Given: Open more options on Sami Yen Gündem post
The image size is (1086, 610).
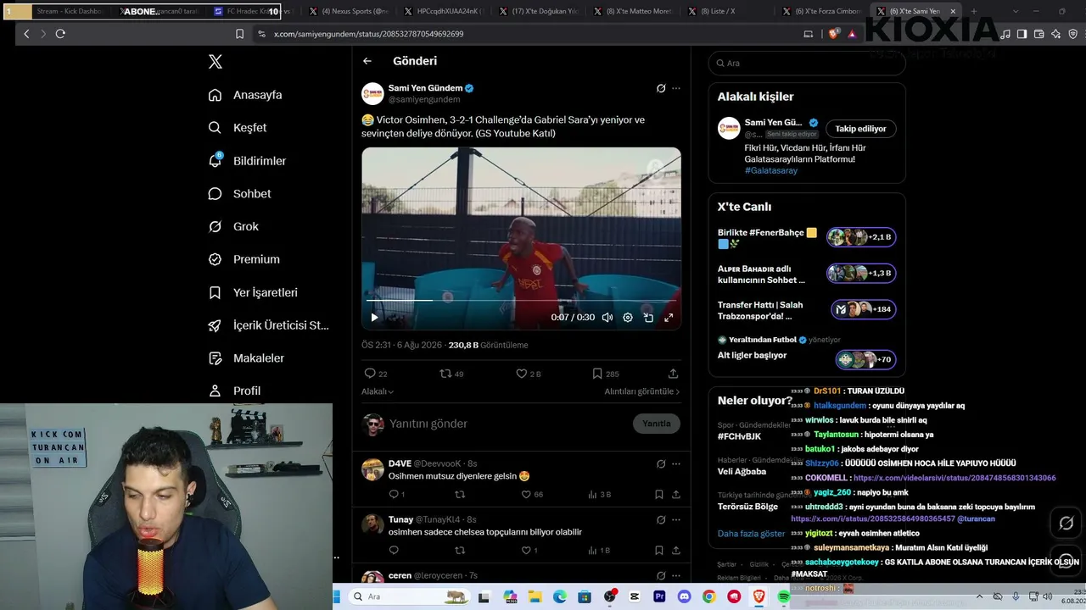Looking at the screenshot, I should point(676,88).
